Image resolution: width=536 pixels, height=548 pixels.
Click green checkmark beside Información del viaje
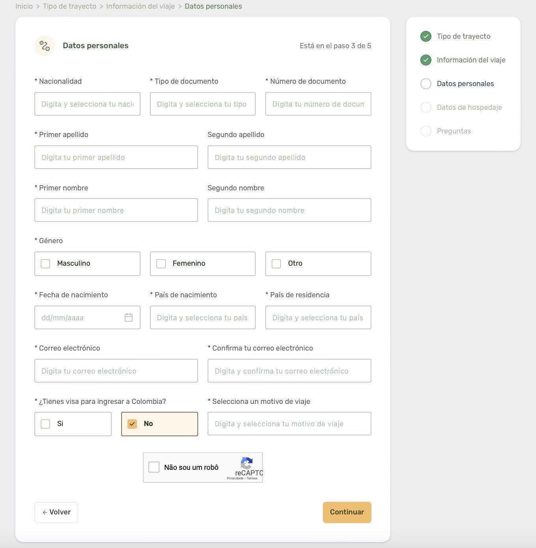426,60
